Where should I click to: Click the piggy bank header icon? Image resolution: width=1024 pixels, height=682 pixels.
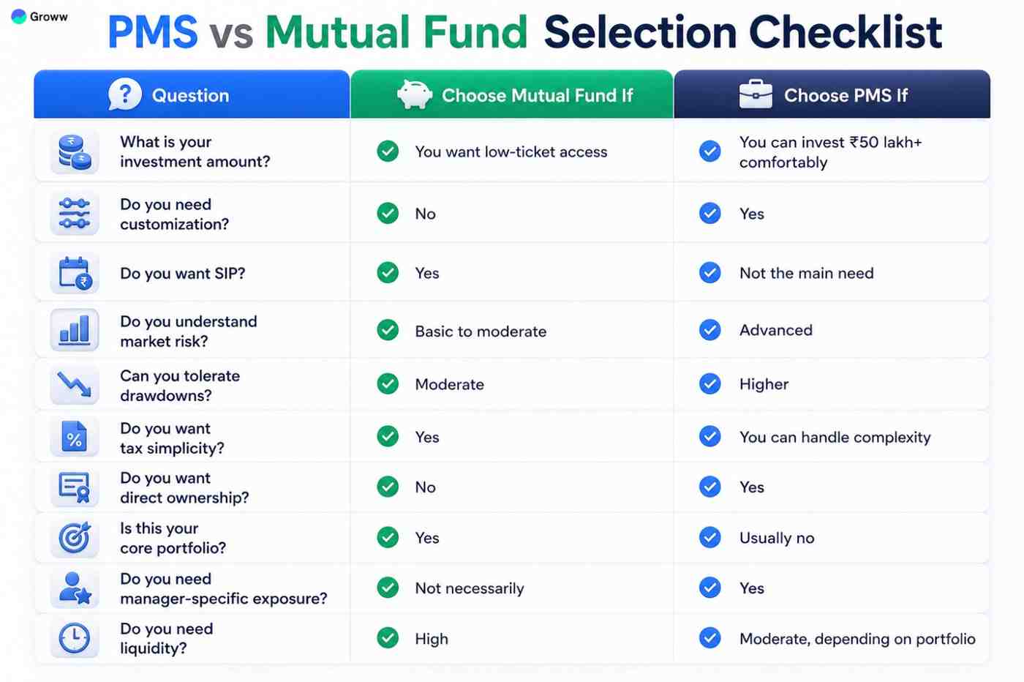tap(414, 94)
